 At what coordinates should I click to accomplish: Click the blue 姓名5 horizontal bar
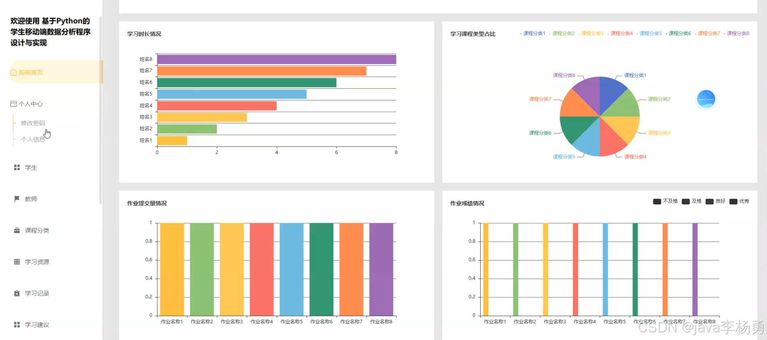pos(232,94)
